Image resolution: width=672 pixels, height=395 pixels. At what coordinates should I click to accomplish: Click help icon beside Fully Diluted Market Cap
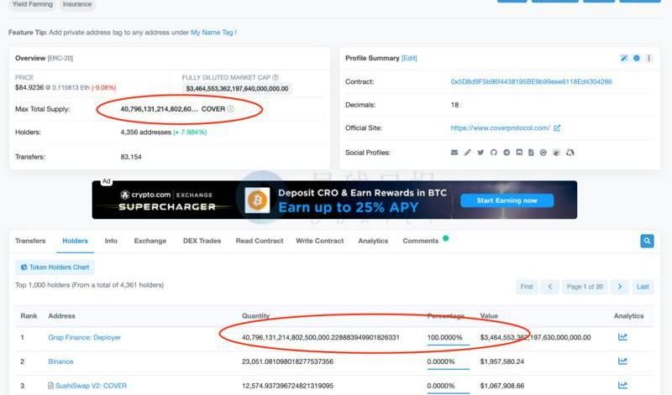pyautogui.click(x=276, y=77)
